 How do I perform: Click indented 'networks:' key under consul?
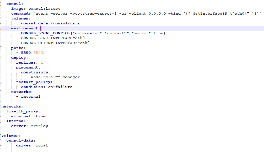tap(22, 92)
